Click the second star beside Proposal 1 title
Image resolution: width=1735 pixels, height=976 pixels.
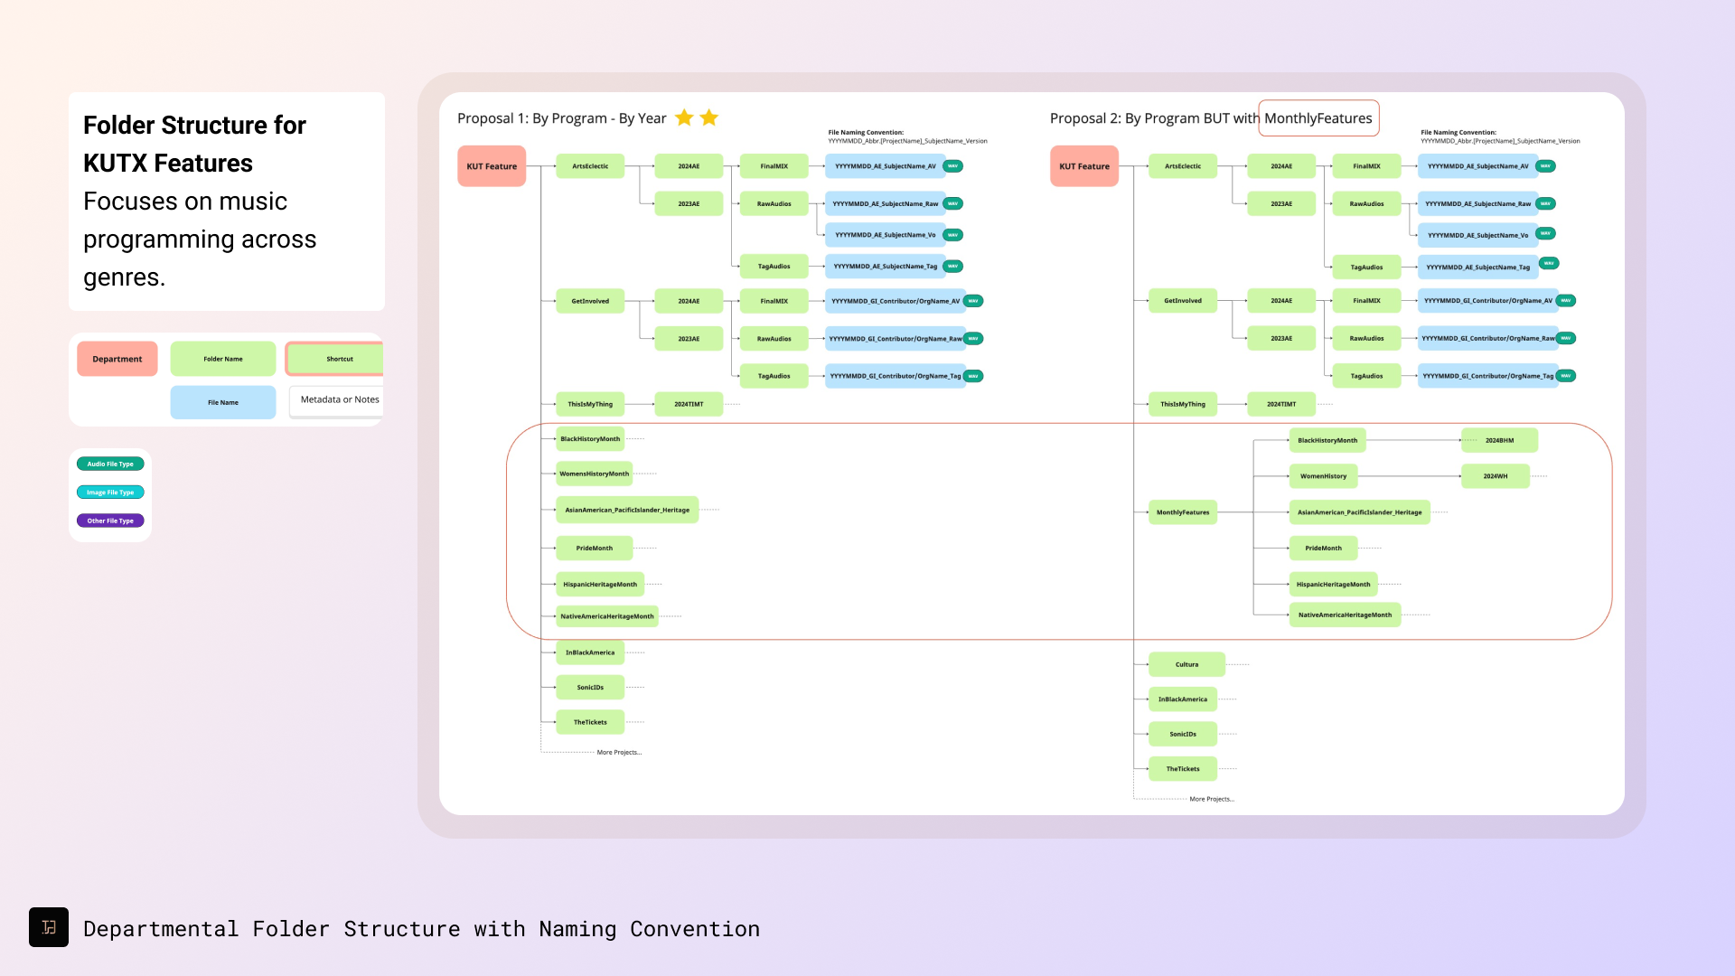708,117
